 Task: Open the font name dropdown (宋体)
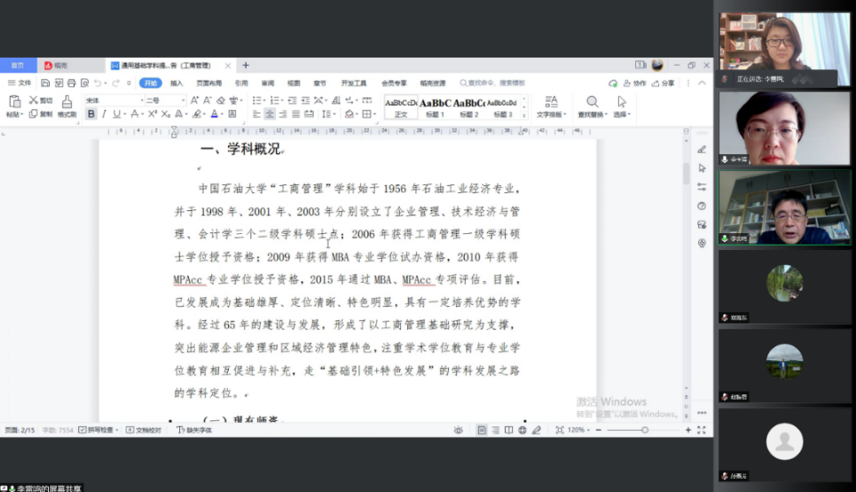(111, 100)
